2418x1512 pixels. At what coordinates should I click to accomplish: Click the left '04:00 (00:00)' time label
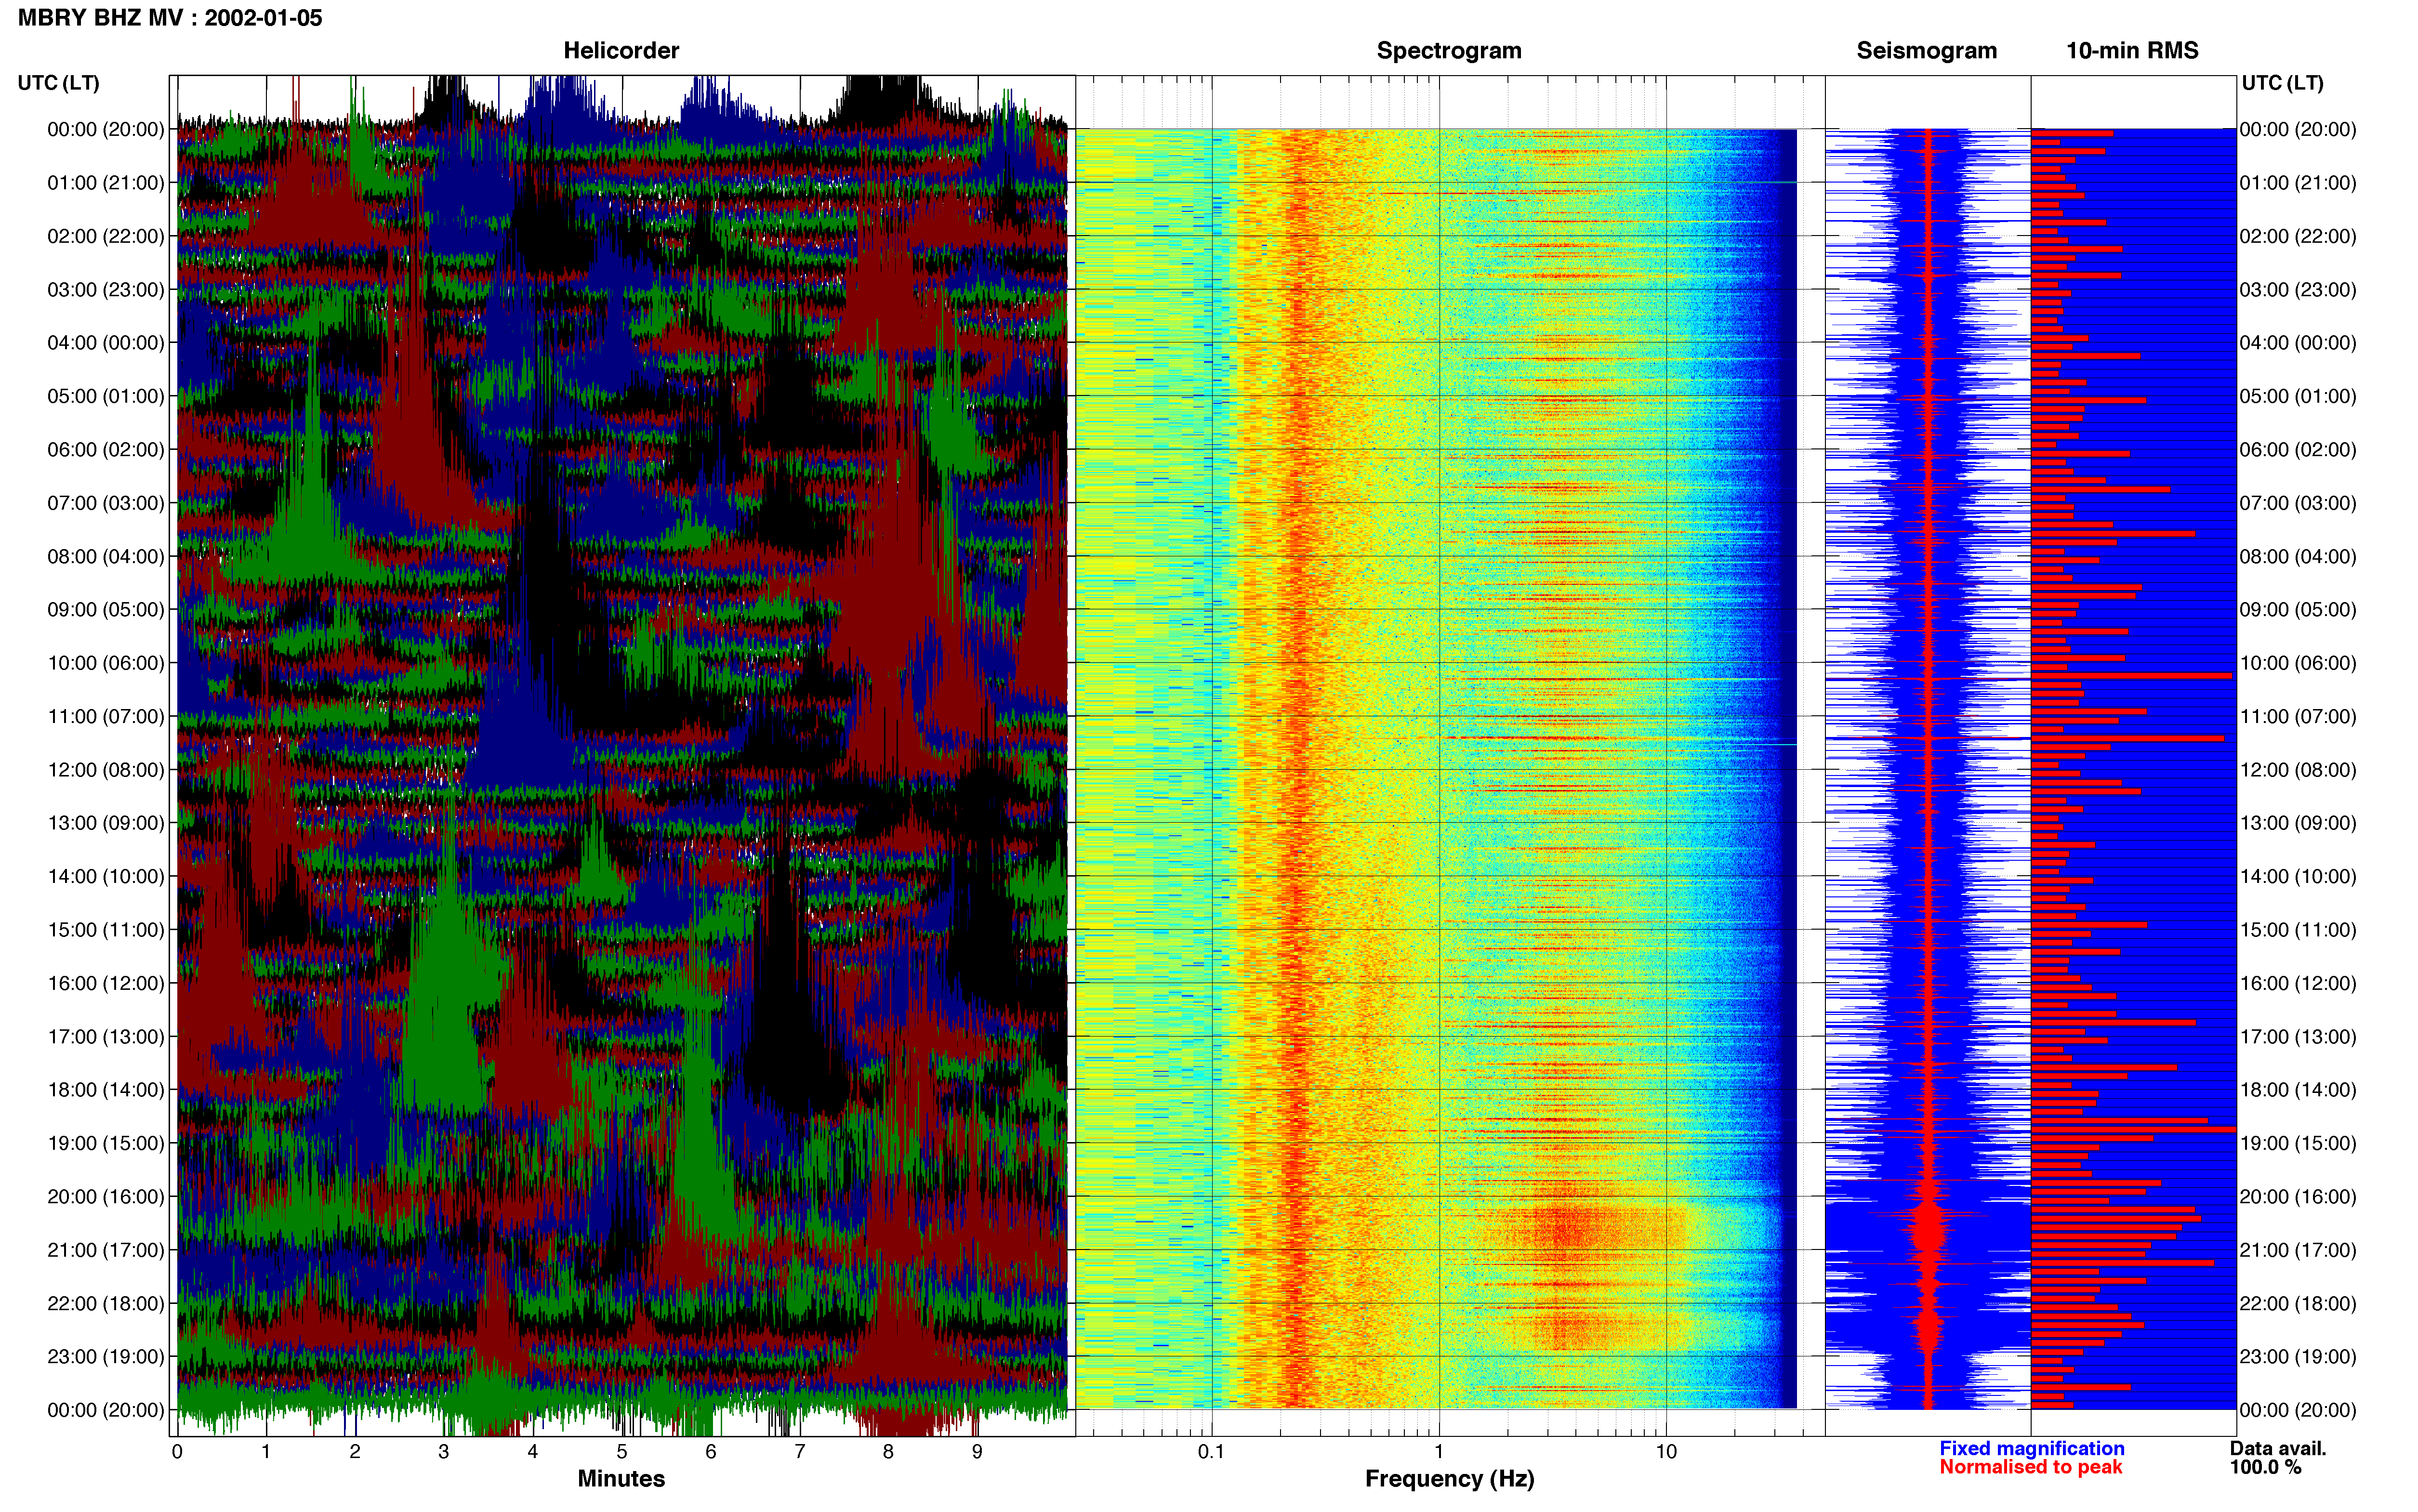(106, 343)
